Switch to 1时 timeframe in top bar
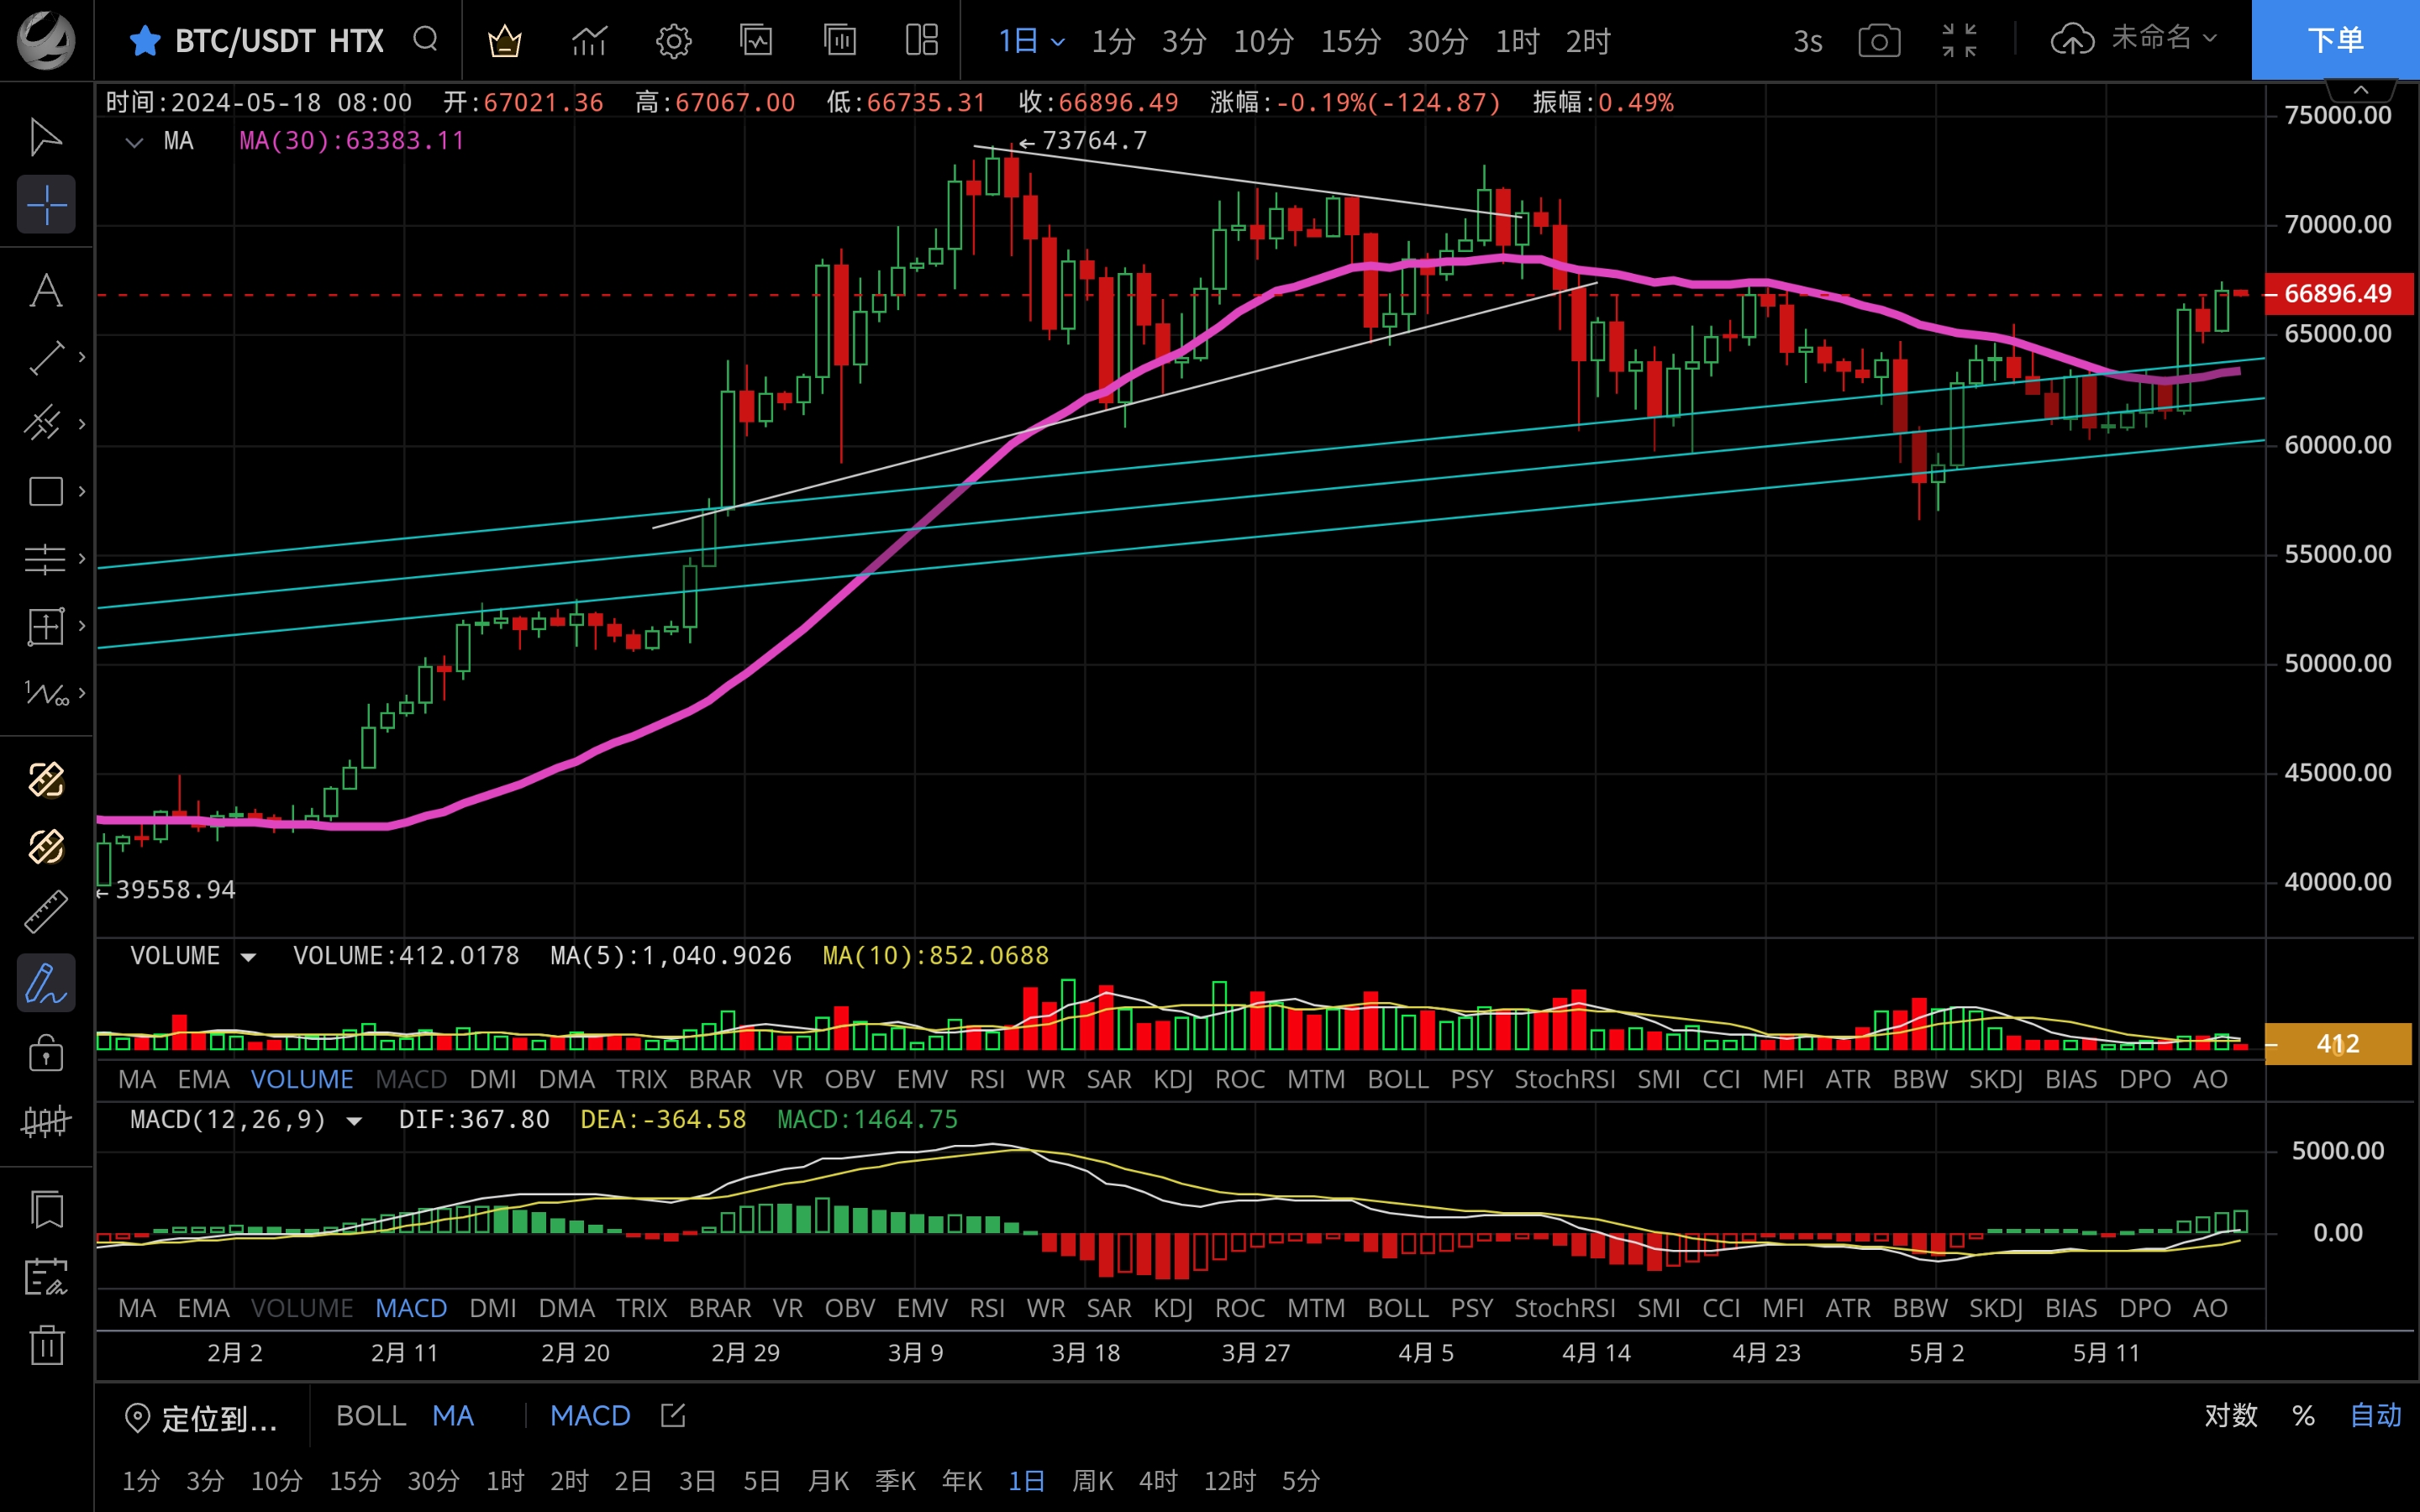The height and width of the screenshot is (1512, 2420). coord(1517,41)
